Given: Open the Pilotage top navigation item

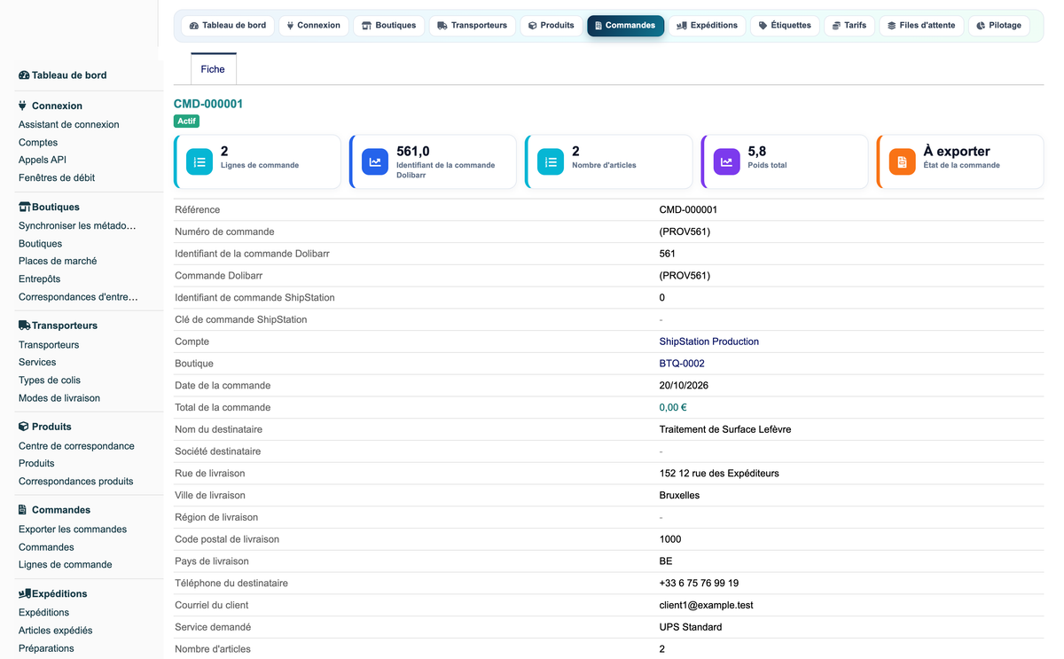Looking at the screenshot, I should [998, 26].
